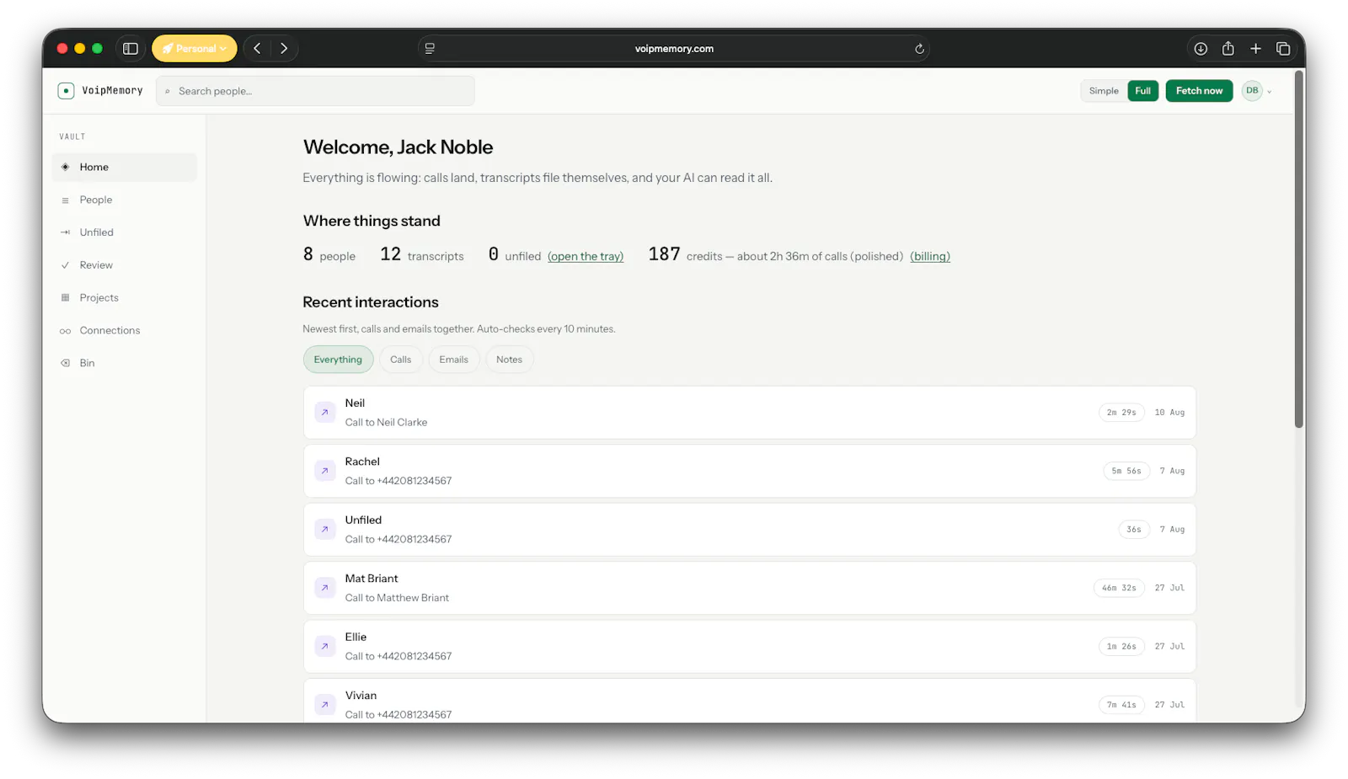The width and height of the screenshot is (1348, 779).
Task: Filter interactions by Emails
Action: (453, 360)
